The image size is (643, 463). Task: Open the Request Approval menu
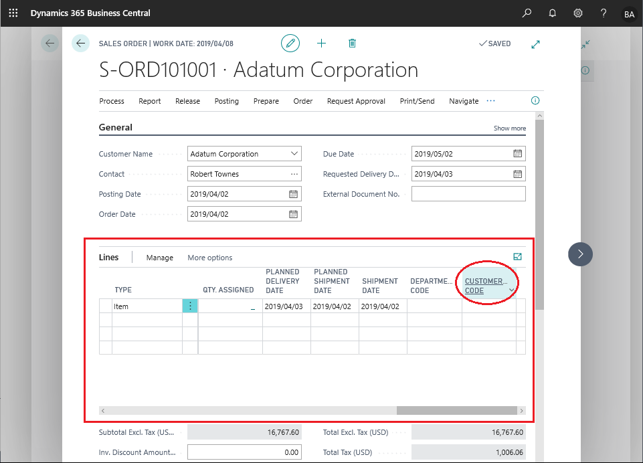(x=356, y=101)
